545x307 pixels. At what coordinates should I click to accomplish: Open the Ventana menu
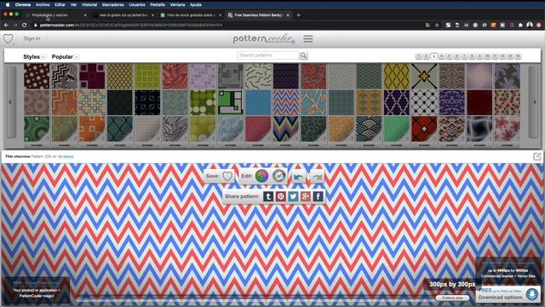pos(177,5)
